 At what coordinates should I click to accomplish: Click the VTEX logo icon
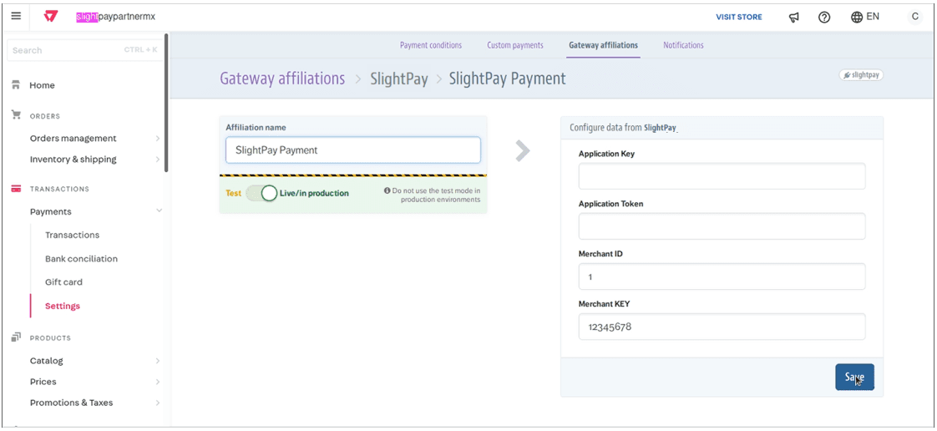click(51, 17)
